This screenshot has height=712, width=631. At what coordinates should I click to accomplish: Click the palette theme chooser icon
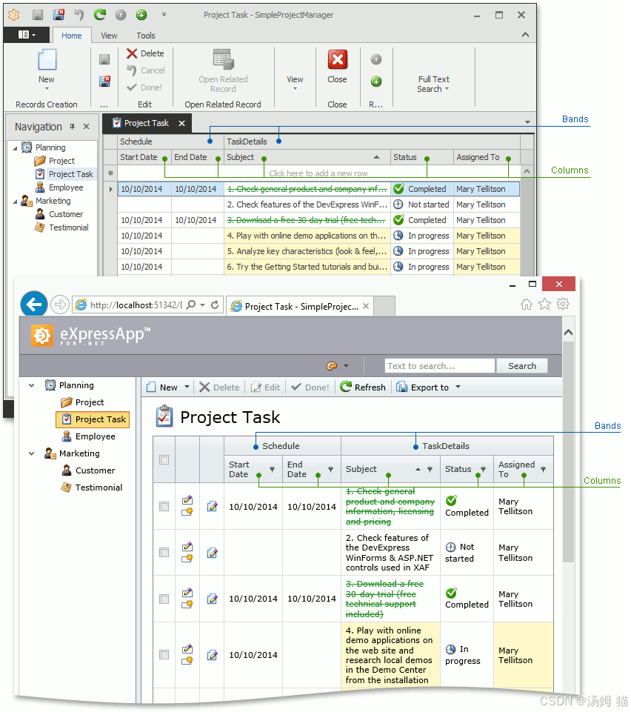(332, 366)
